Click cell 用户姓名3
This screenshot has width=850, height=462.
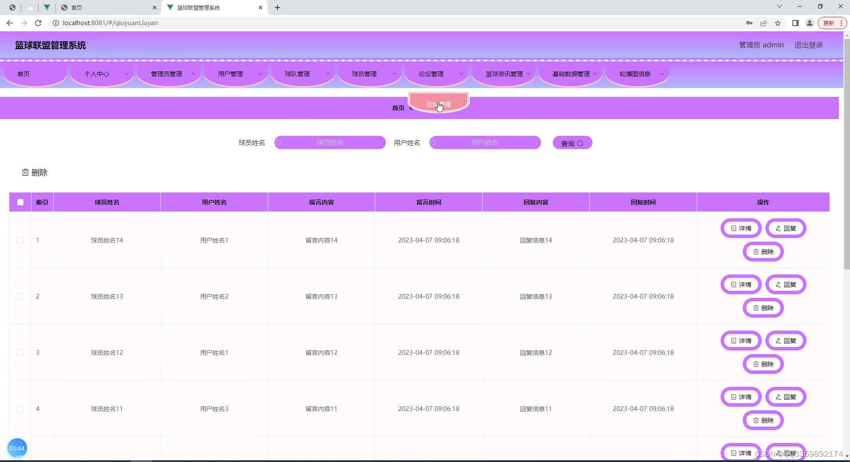214,409
